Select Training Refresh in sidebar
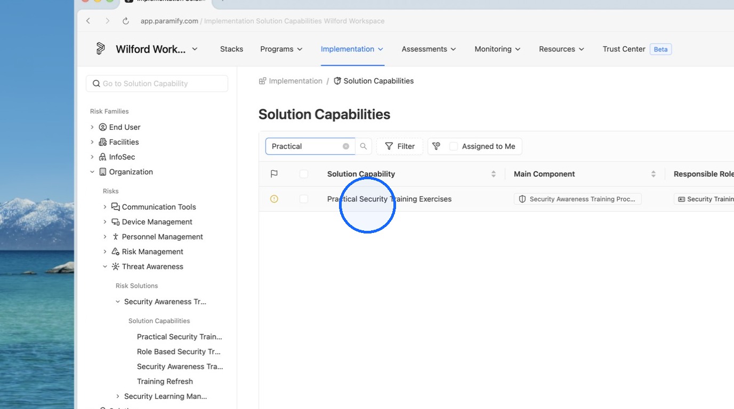734x409 pixels. click(x=165, y=381)
